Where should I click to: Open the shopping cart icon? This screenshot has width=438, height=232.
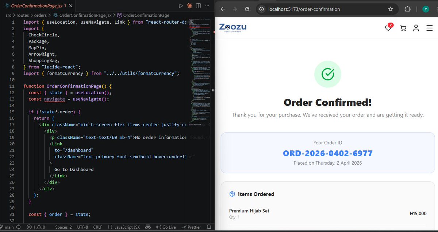403,28
